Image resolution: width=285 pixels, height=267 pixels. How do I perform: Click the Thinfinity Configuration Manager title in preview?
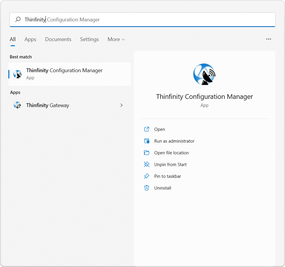point(204,97)
